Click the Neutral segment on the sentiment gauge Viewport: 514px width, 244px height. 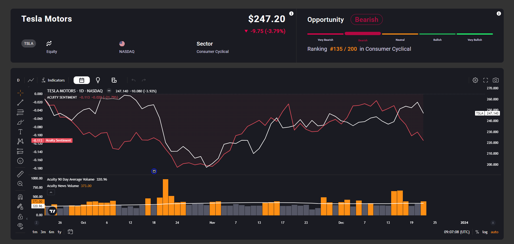pos(400,34)
